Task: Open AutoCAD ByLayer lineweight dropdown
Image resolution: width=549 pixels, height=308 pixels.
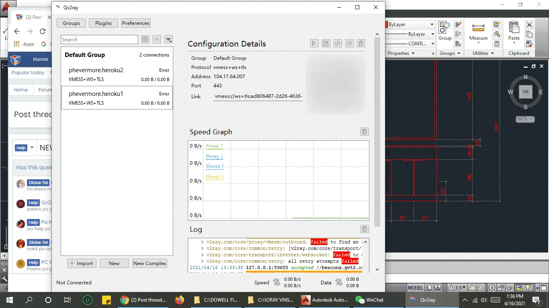Action: click(x=432, y=34)
